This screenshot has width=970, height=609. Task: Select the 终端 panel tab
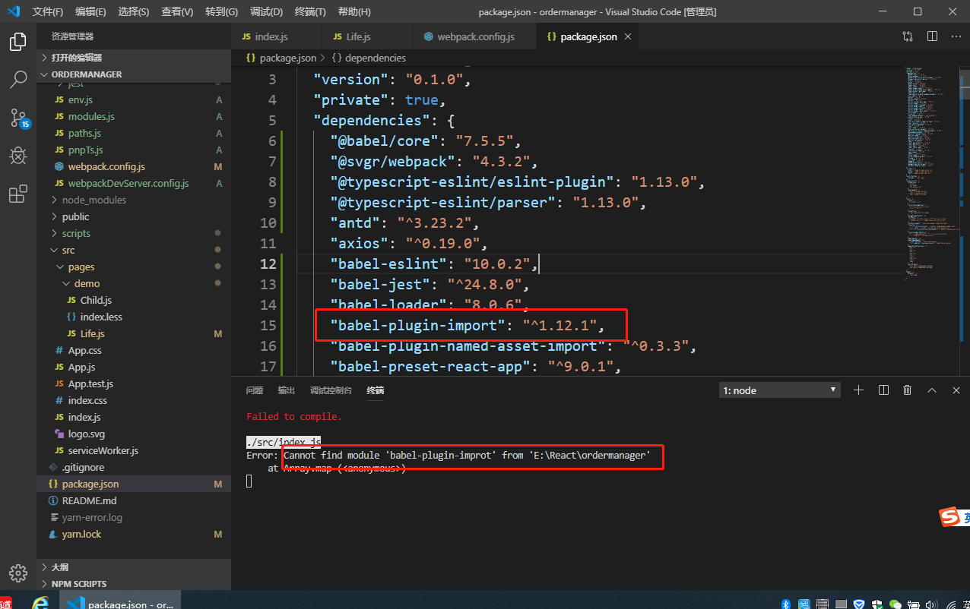tap(376, 390)
